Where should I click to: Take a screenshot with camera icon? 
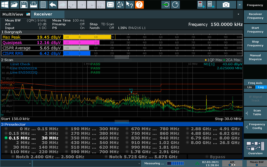(x=226, y=5)
